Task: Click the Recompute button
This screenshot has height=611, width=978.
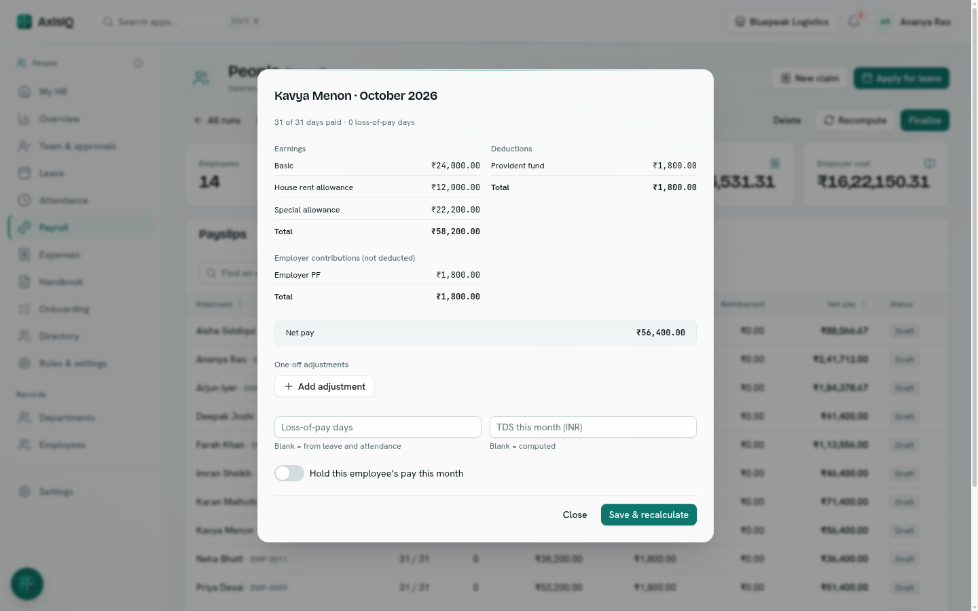Action: 855,120
